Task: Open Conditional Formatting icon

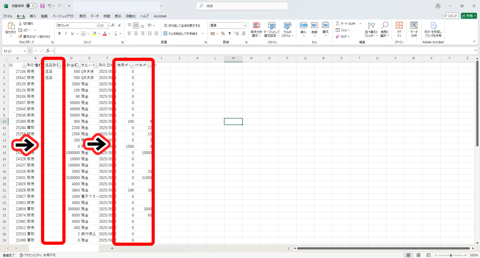Action: pos(256,25)
